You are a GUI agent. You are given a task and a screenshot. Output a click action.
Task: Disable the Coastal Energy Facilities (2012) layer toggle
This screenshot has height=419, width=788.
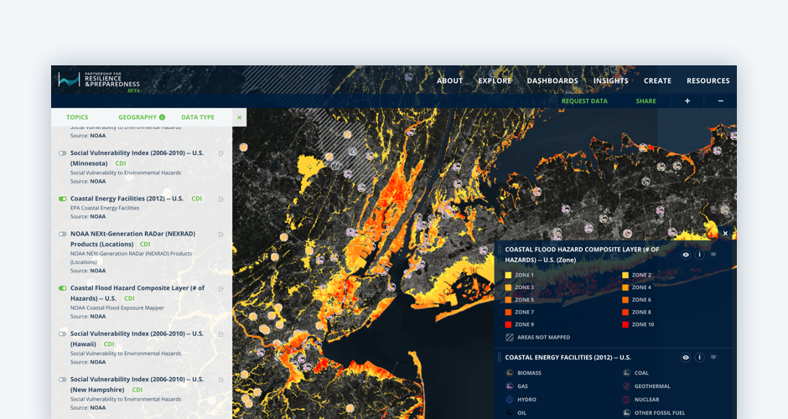[63, 199]
